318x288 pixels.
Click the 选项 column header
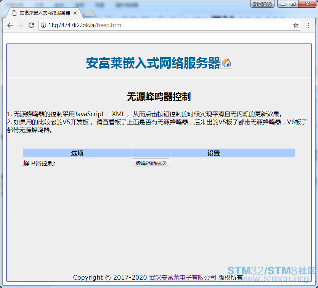[77, 153]
